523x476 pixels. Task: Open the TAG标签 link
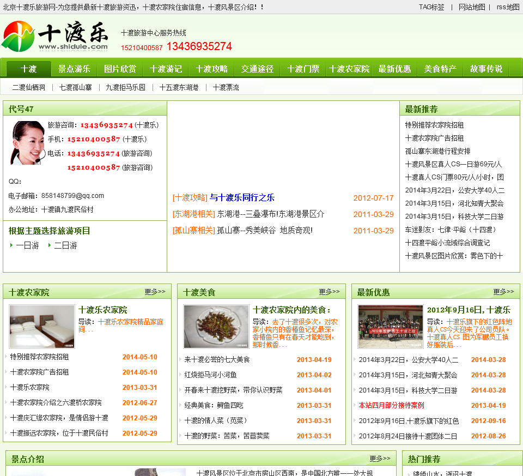(x=431, y=7)
